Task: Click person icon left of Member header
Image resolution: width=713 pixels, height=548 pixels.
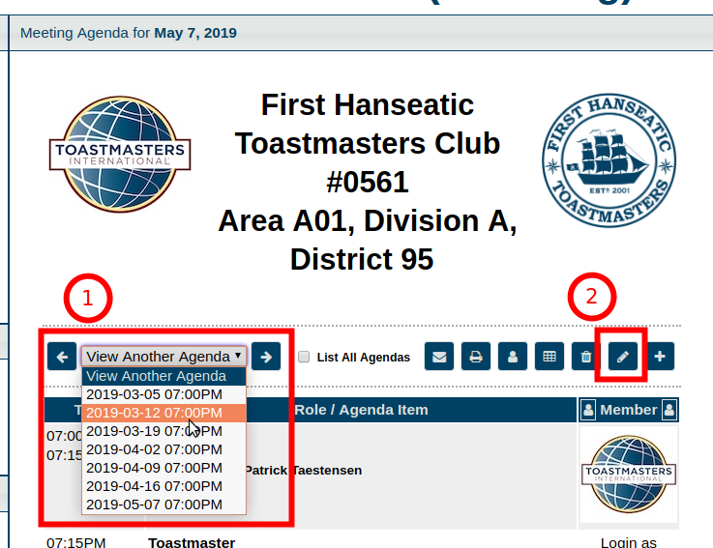Action: tap(588, 410)
